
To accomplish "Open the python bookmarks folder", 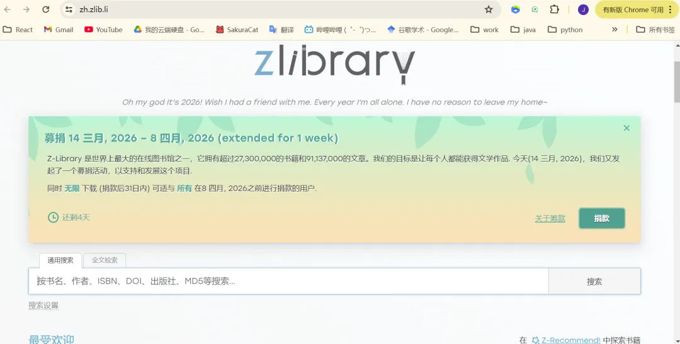I will [565, 30].
